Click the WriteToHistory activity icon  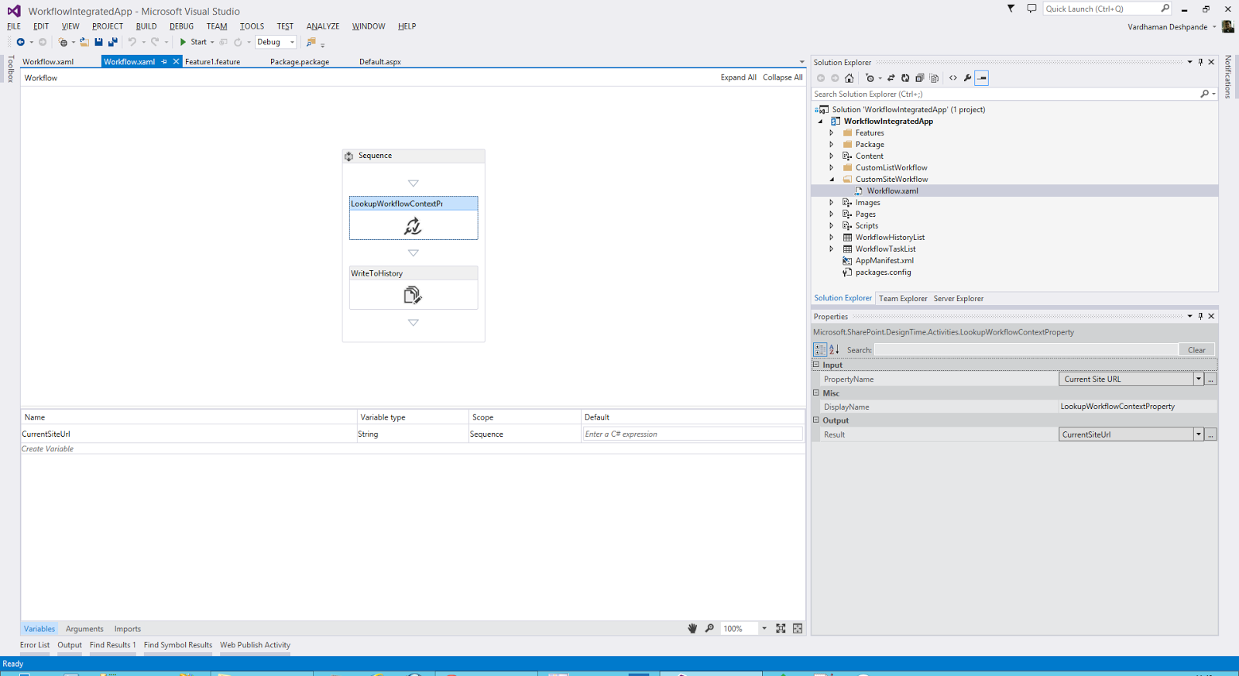pyautogui.click(x=413, y=295)
